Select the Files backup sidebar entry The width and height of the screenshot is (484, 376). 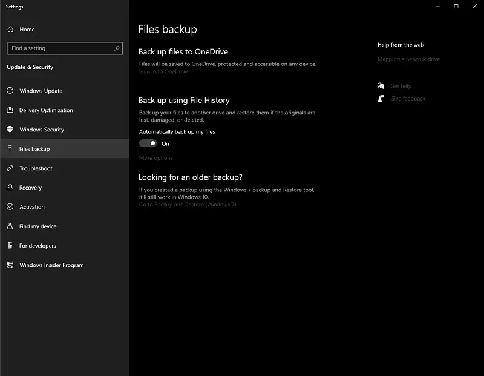tap(34, 148)
